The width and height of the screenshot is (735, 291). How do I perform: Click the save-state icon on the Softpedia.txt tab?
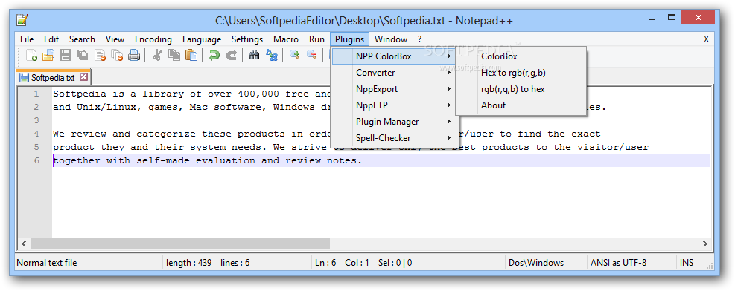[x=24, y=77]
